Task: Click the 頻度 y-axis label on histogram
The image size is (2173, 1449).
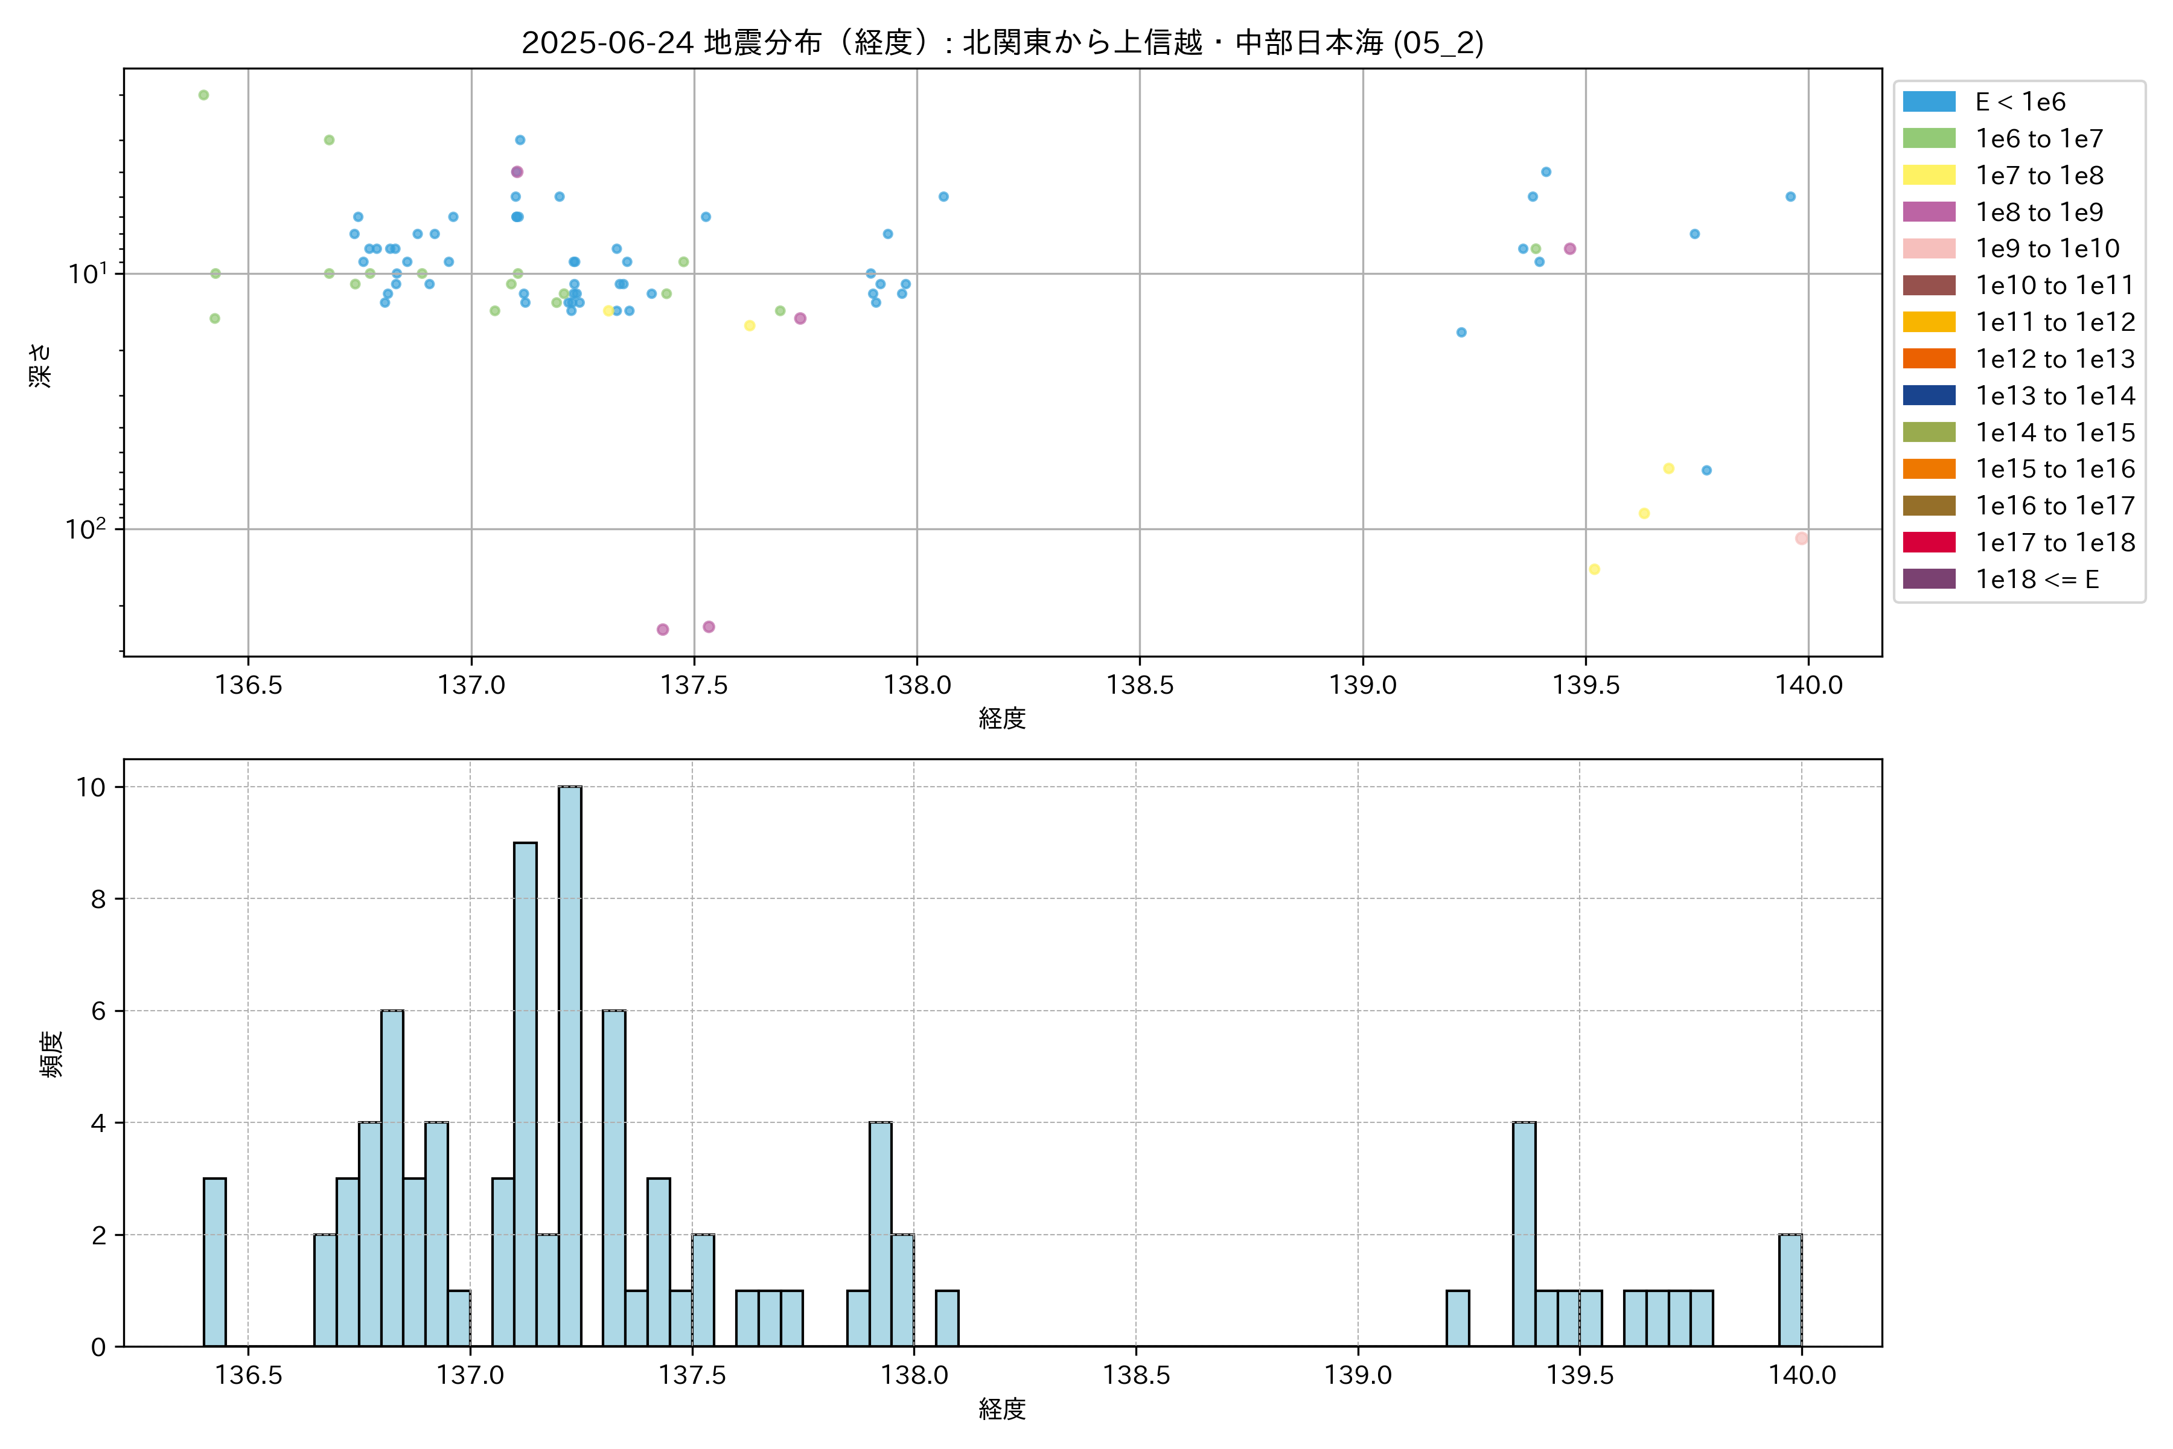Action: [x=52, y=1054]
